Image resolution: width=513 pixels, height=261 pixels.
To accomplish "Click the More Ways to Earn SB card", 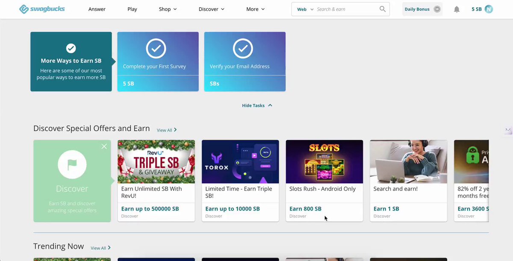I will coord(71,62).
